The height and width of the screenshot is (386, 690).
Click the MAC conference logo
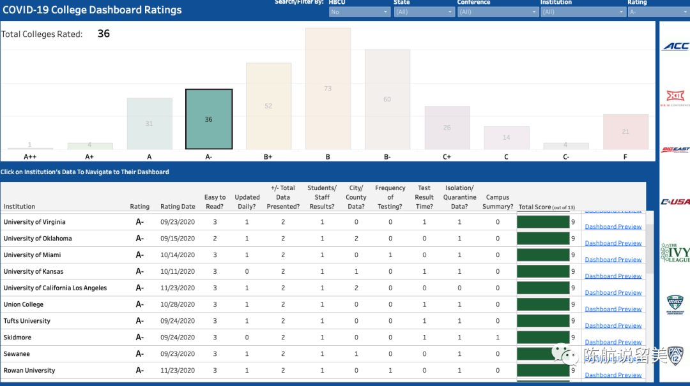point(675,304)
